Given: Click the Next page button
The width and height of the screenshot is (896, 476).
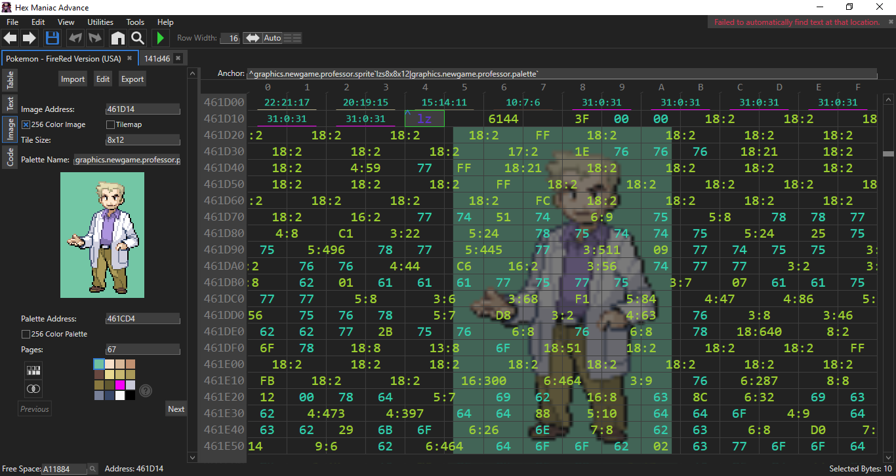Looking at the screenshot, I should click(x=176, y=409).
